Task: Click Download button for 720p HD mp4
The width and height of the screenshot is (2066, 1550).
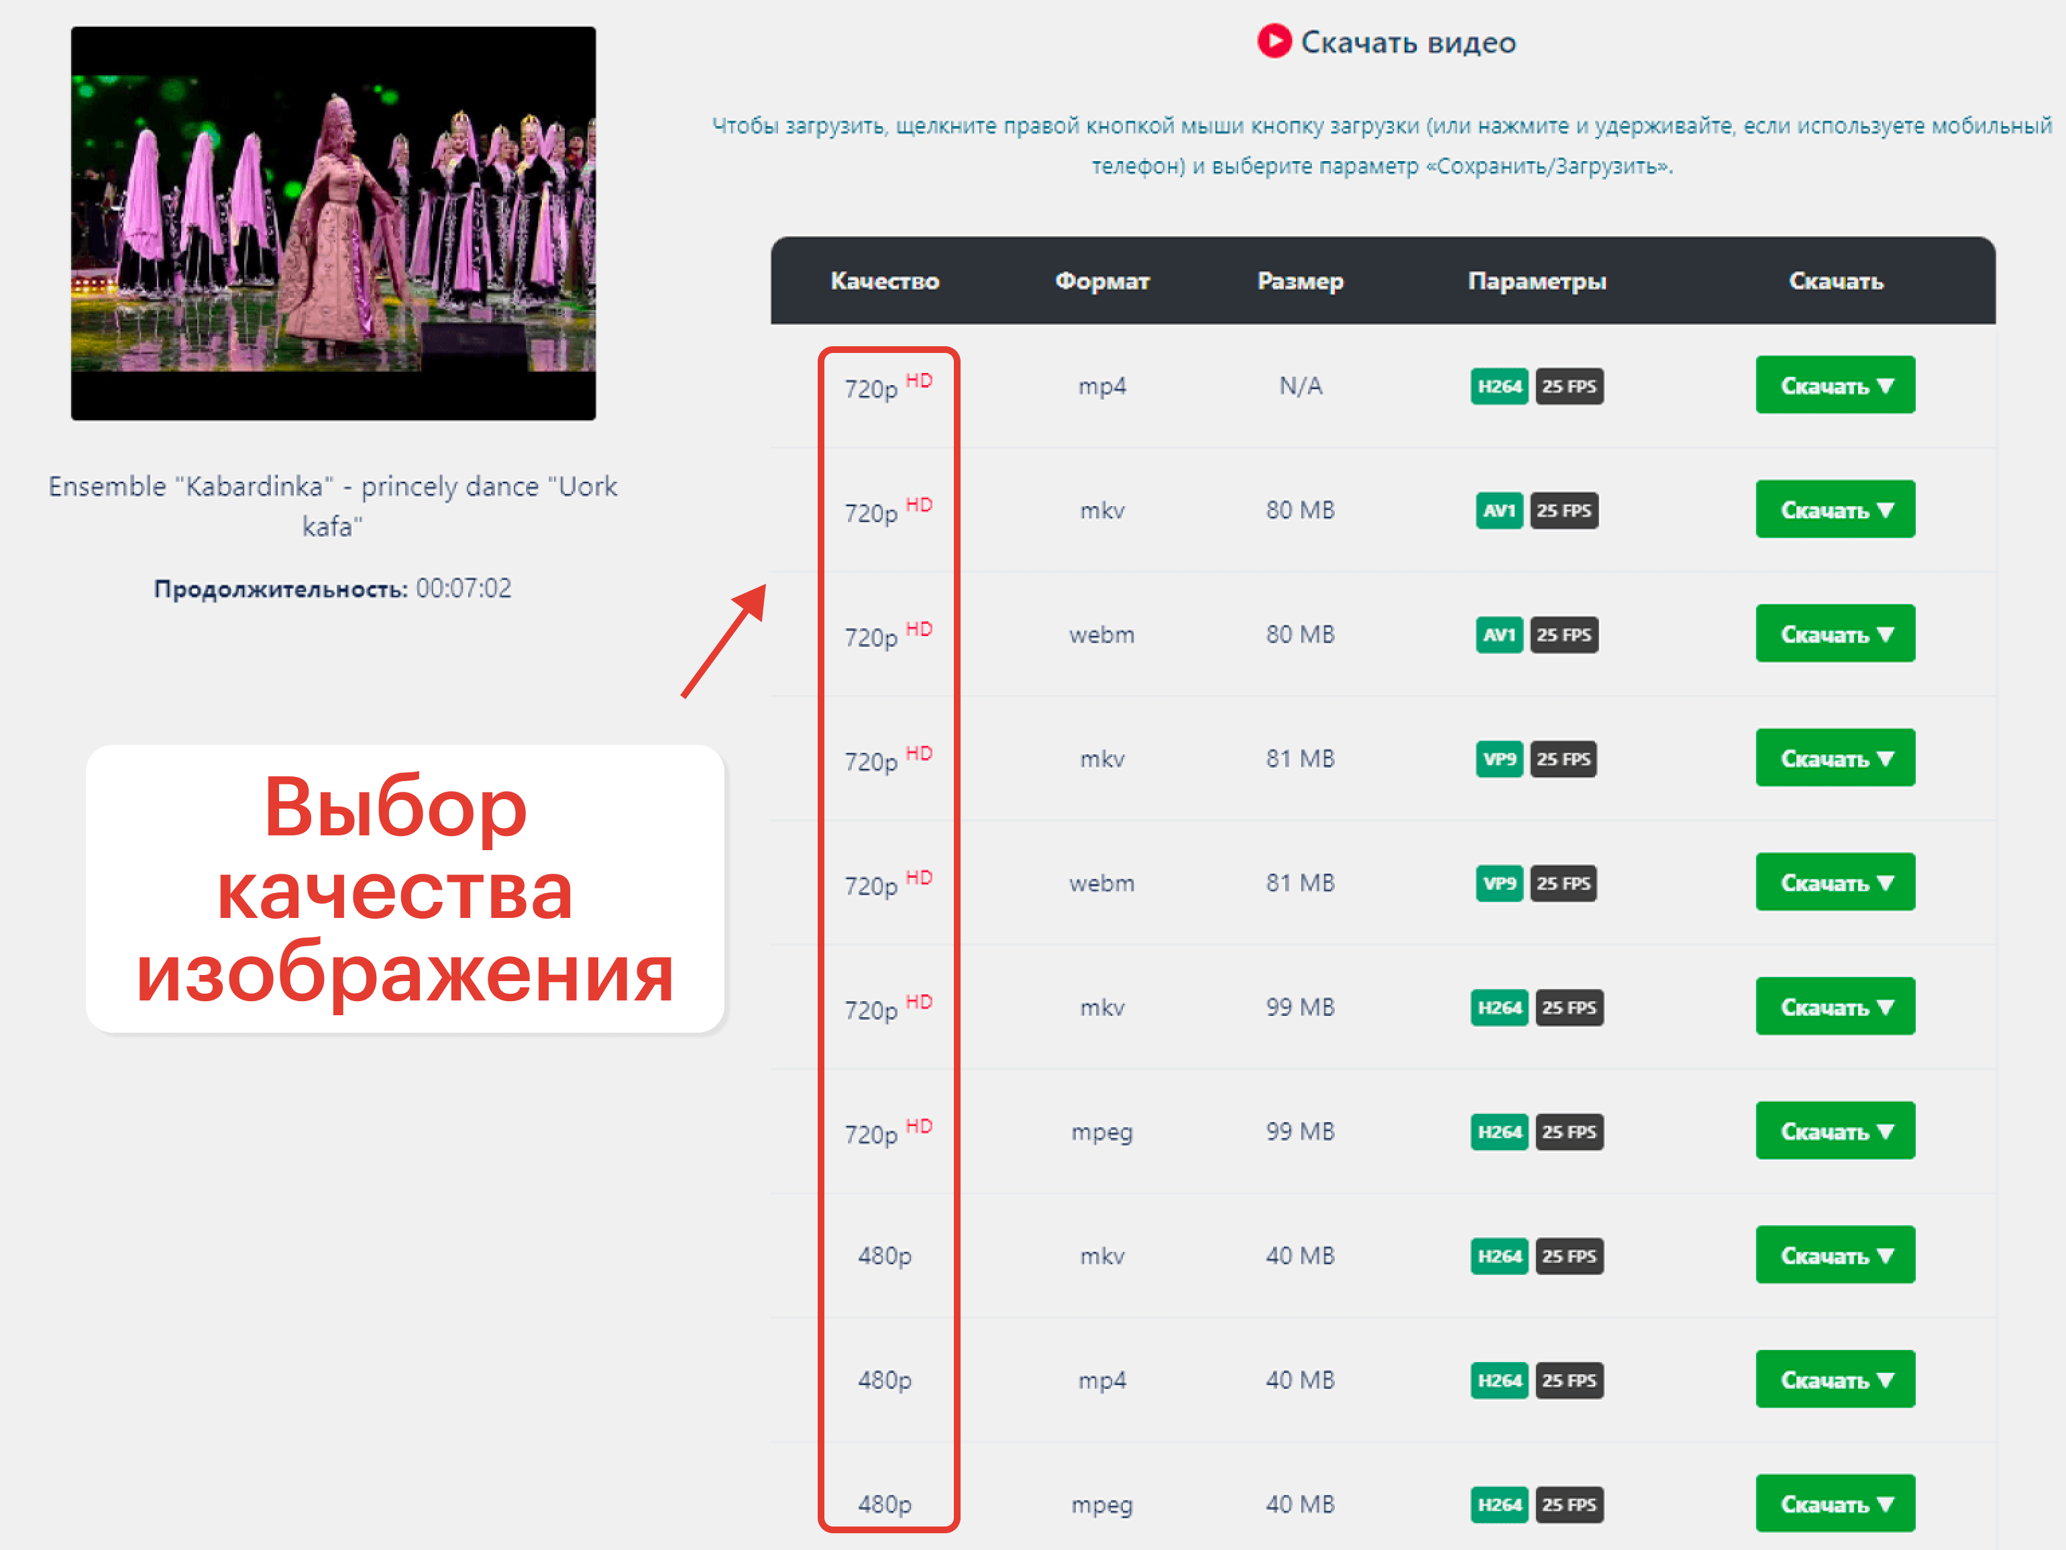Action: point(1835,384)
